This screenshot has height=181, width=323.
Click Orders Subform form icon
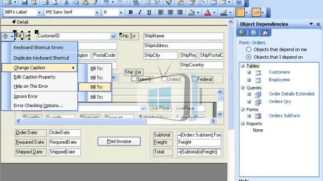click(x=258, y=116)
